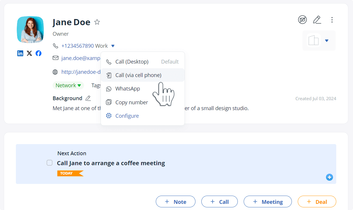Image resolution: width=353 pixels, height=210 pixels.
Task: Open the blue dropdown near the placeholder card
Action: (x=327, y=41)
